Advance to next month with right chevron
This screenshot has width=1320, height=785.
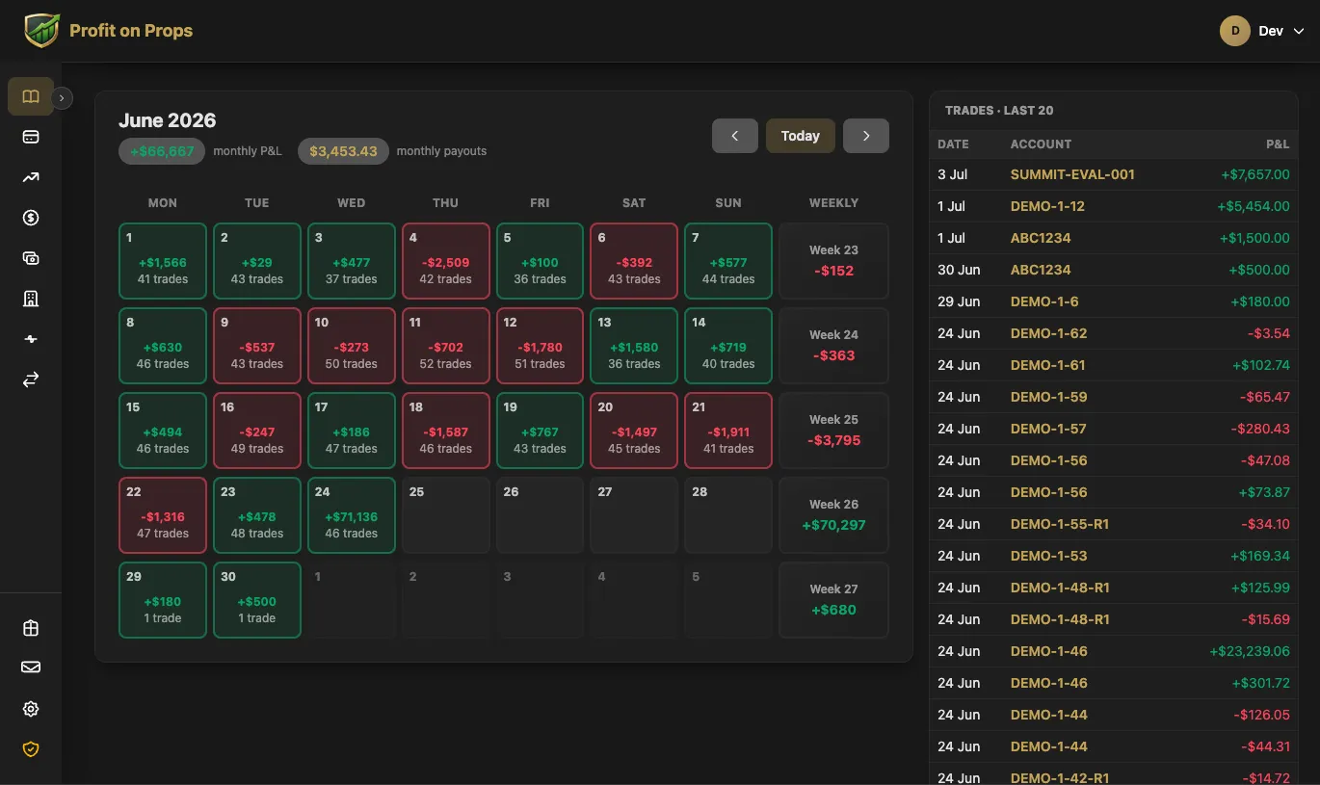coord(866,136)
